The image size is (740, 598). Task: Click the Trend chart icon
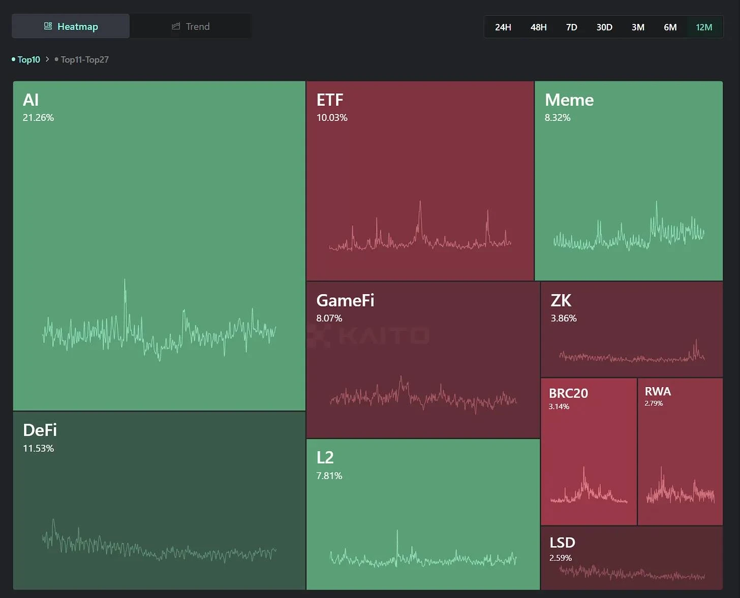coord(176,26)
